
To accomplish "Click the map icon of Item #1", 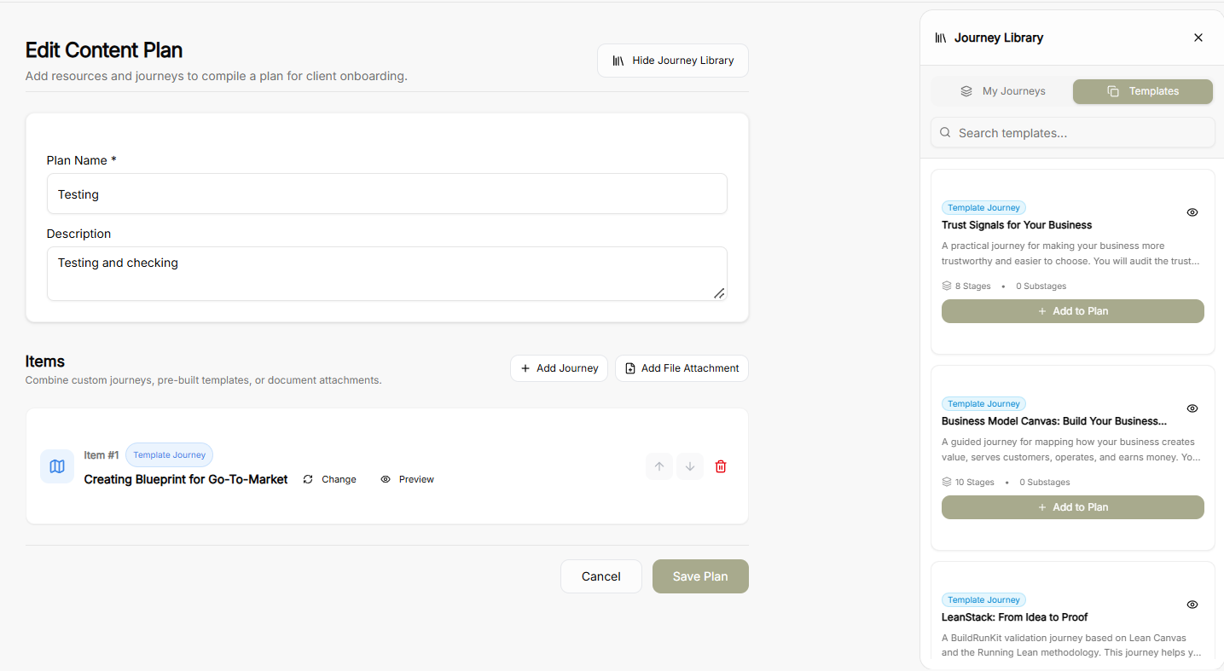I will (57, 466).
